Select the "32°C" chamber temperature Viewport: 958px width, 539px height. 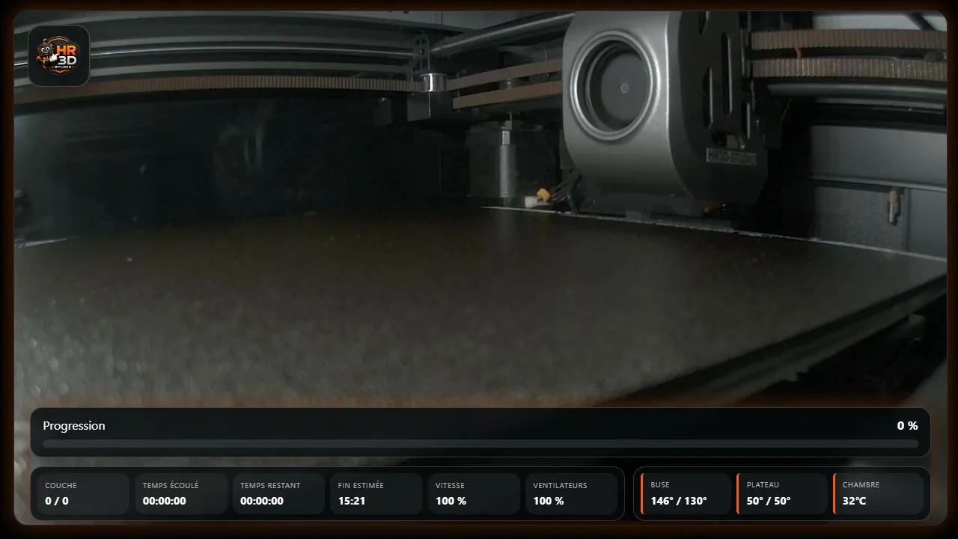click(x=855, y=501)
